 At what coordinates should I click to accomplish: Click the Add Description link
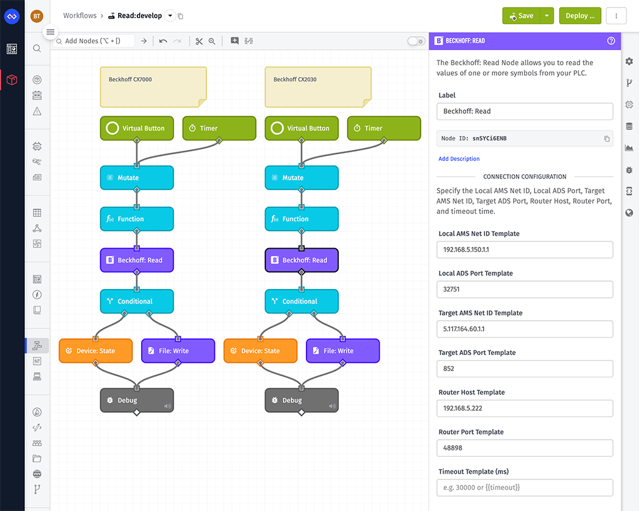(x=459, y=159)
